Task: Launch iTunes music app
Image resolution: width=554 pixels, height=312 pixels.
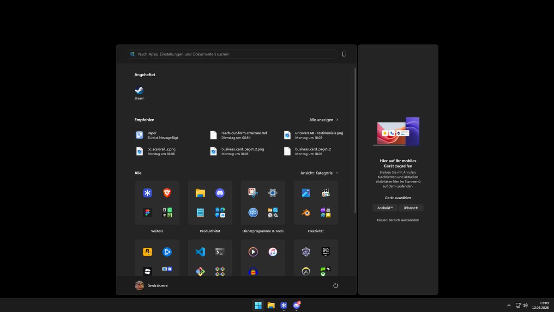Action: click(273, 252)
